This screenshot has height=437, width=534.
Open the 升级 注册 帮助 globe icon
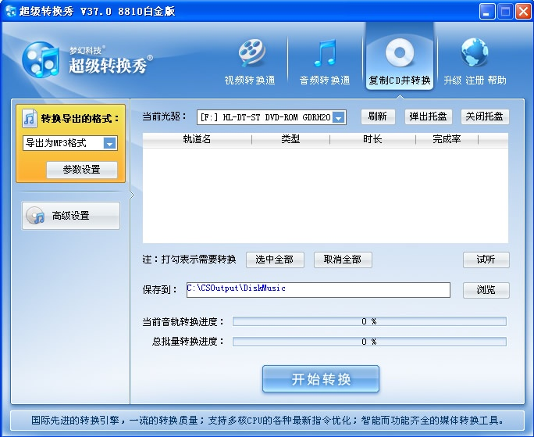[475, 52]
